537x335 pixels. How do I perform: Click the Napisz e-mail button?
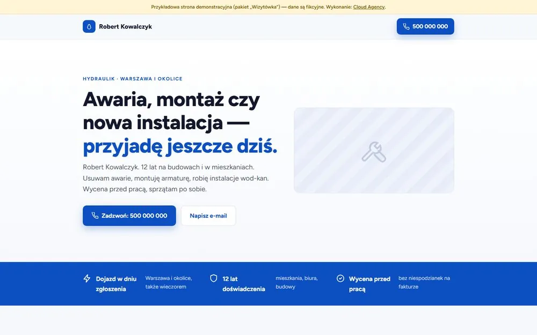click(208, 215)
